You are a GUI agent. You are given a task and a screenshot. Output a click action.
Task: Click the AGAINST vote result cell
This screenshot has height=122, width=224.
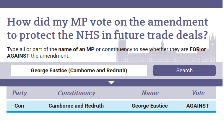click(x=197, y=106)
